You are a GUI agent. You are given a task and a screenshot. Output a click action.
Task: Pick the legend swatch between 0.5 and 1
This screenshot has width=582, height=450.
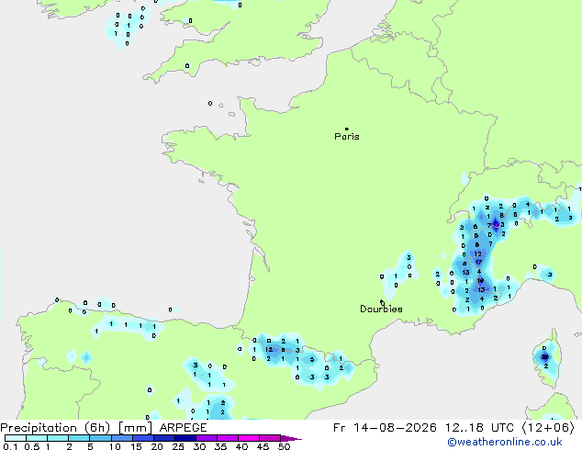pos(37,438)
